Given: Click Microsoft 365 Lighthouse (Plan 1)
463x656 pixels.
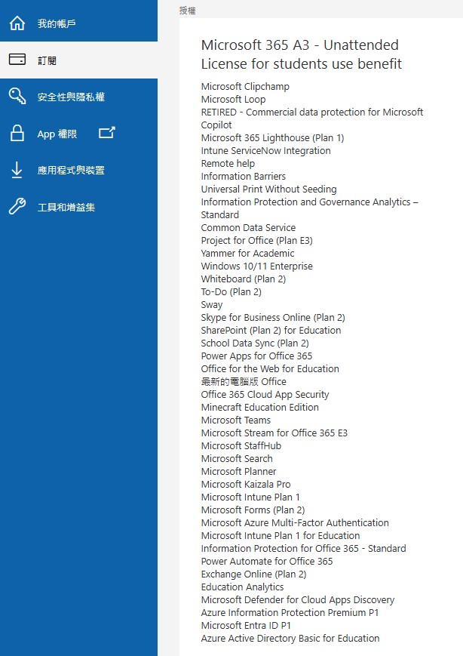Looking at the screenshot, I should [x=272, y=138].
